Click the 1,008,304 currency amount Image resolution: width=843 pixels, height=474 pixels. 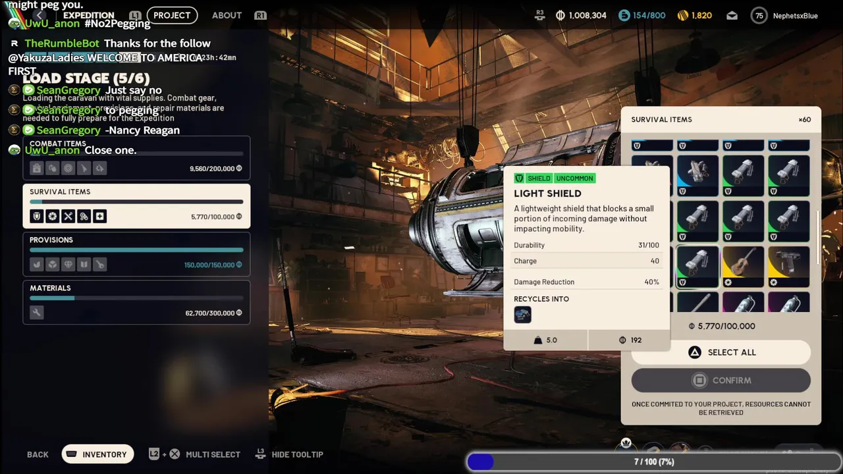tap(586, 15)
